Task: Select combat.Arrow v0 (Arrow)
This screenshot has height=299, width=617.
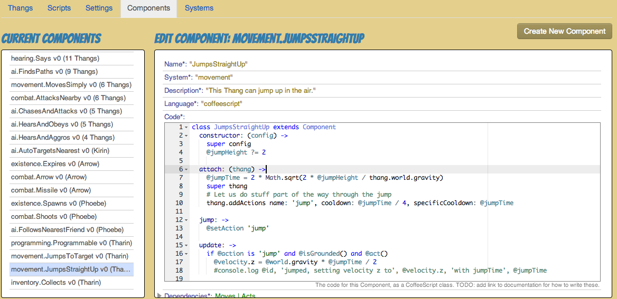Action: point(72,177)
